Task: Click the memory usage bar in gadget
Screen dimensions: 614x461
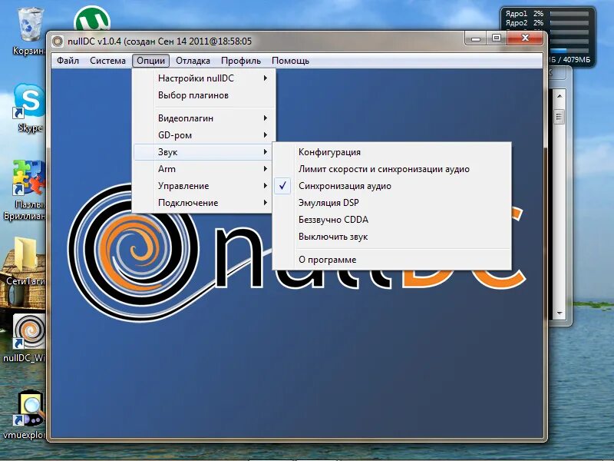Action: 569,51
